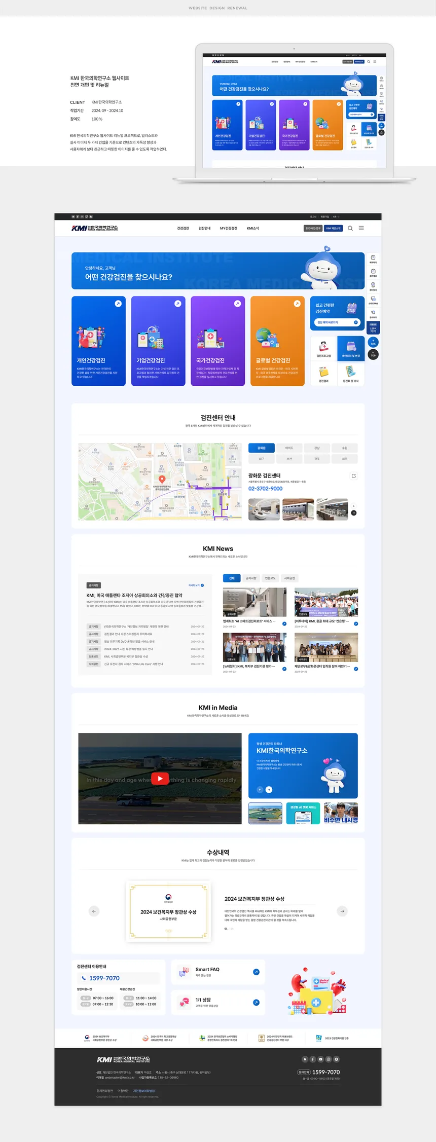Screen dimensions: 436x1142
Task: Click the 검진결과 side rail icon
Action: pos(373,273)
